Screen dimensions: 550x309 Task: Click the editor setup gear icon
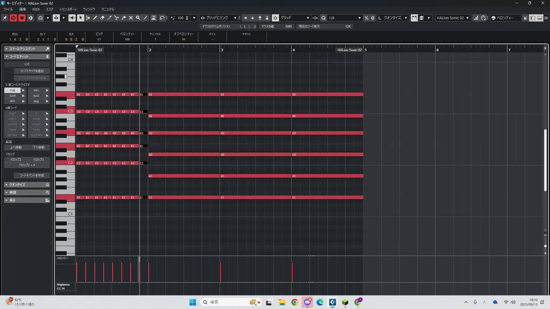point(546,18)
